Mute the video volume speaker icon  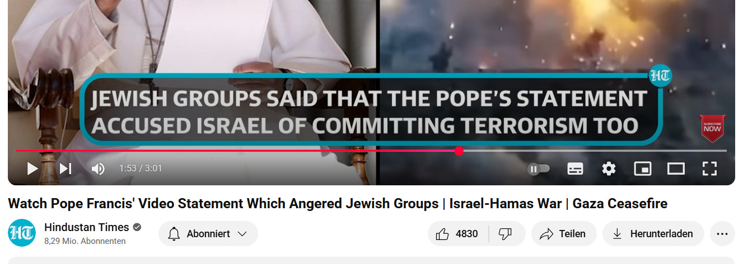pos(98,168)
